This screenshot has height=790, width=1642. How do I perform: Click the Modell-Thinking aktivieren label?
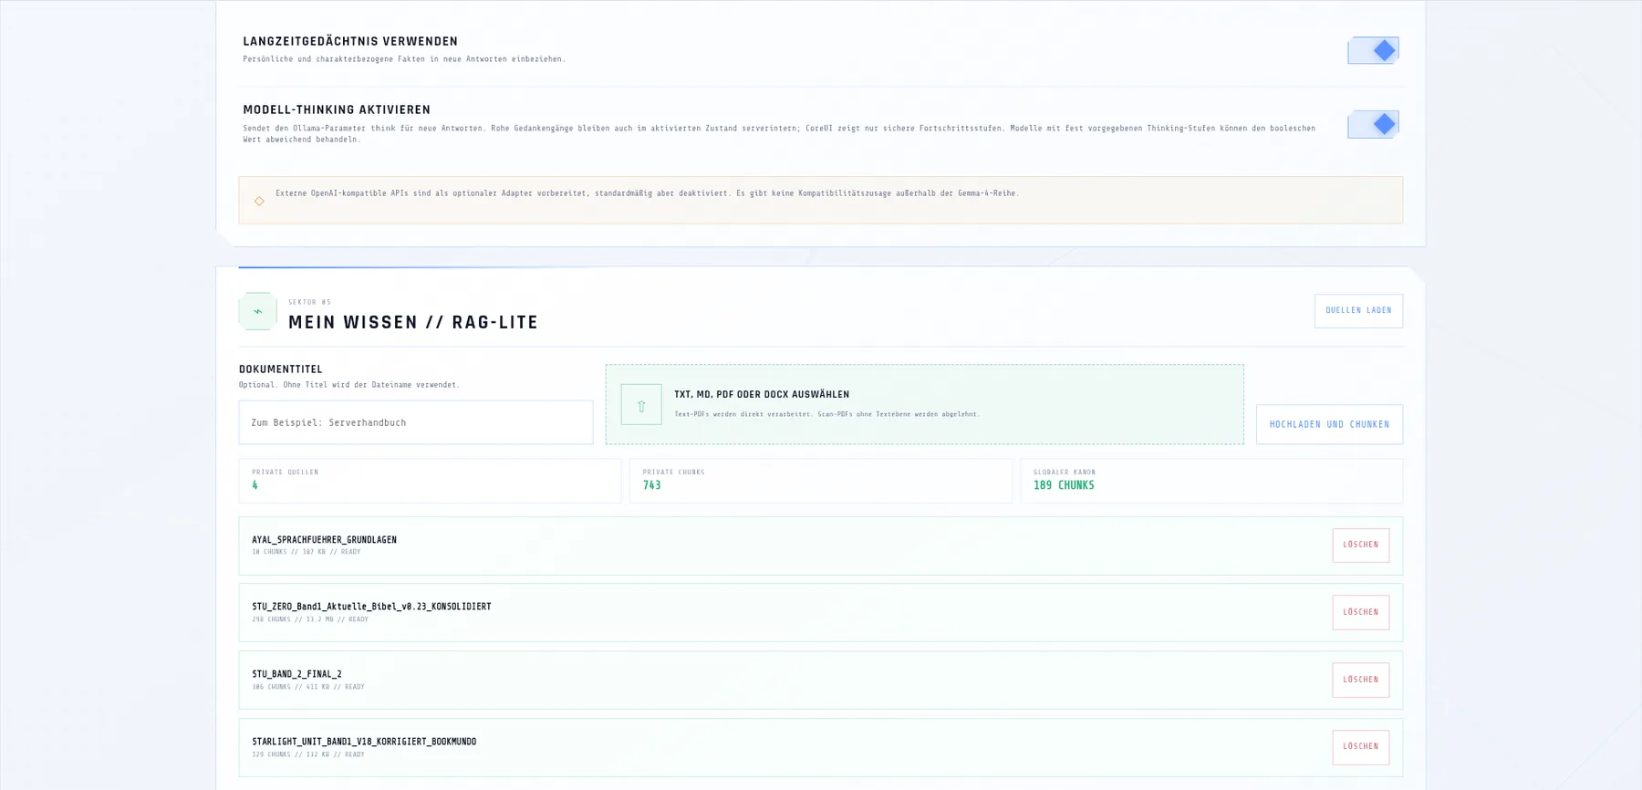tap(337, 109)
